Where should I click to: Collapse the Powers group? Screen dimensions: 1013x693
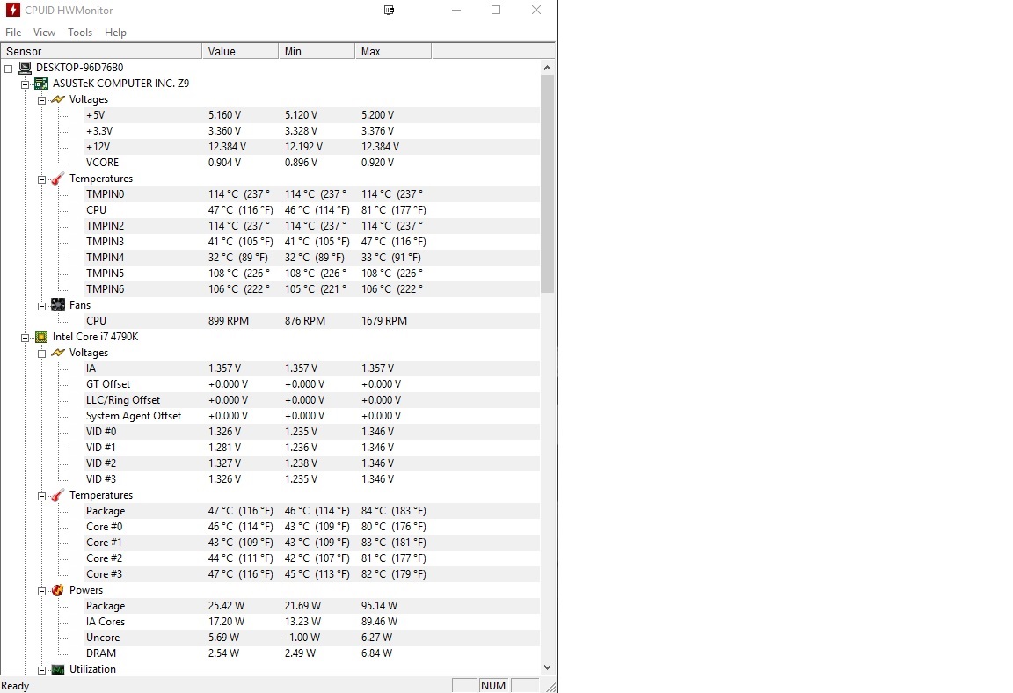pos(42,590)
